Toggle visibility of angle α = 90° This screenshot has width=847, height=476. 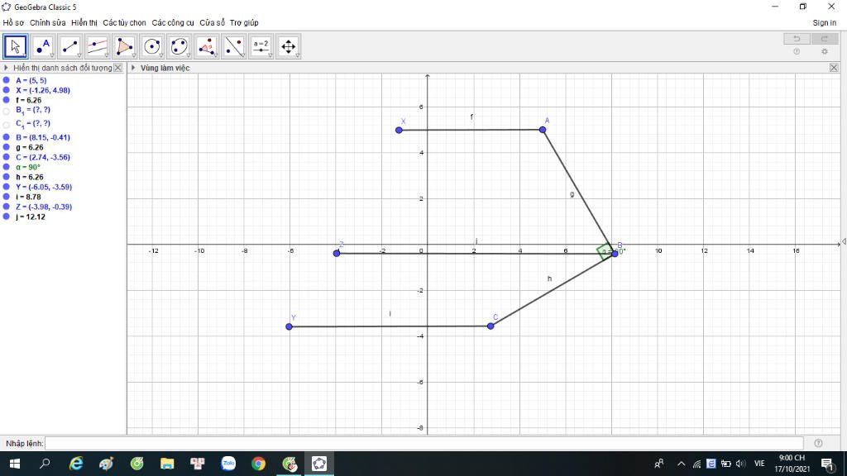(7, 167)
